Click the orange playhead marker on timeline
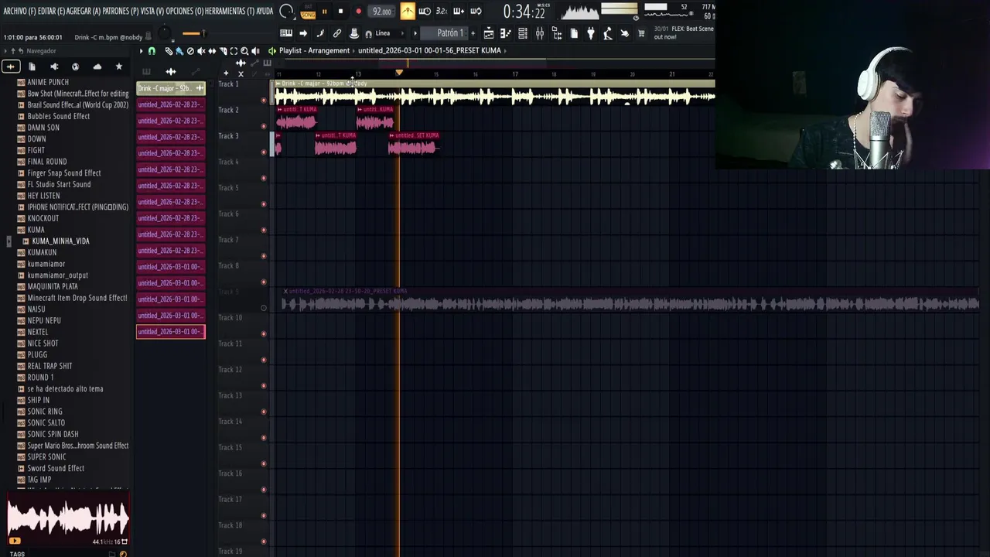The width and height of the screenshot is (990, 557). pos(399,73)
